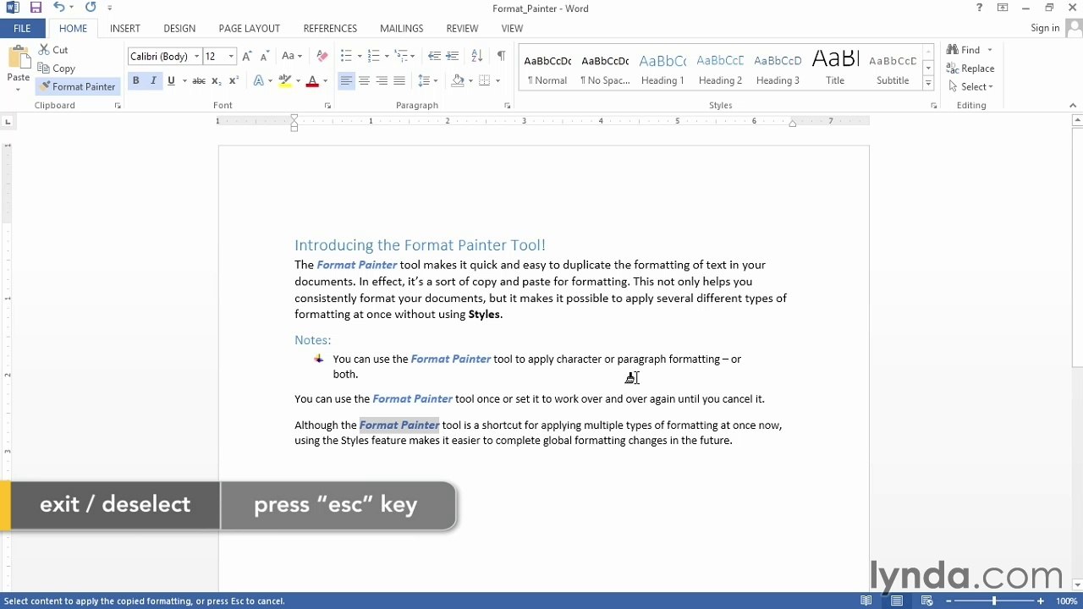Switch to the REFERENCES tab
1083x609 pixels.
pyautogui.click(x=330, y=28)
